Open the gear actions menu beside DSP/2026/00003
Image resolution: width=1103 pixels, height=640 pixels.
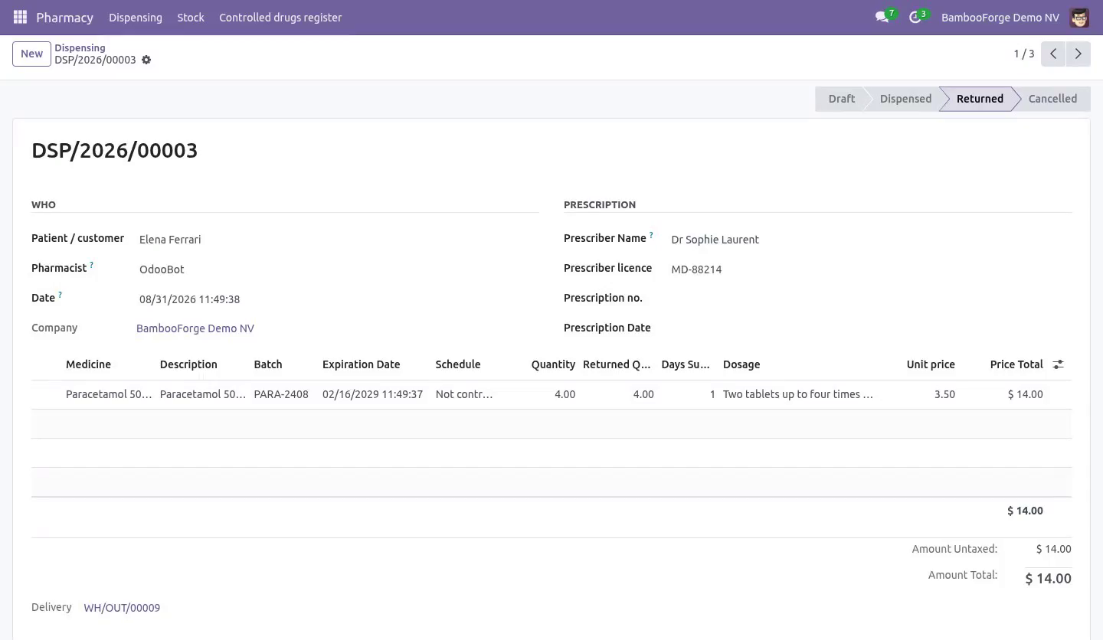pos(146,60)
